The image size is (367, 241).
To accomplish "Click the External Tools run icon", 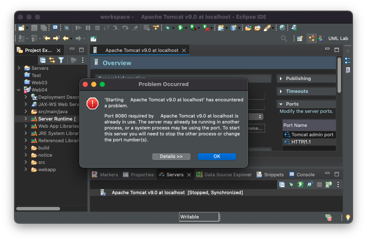I will [206, 28].
